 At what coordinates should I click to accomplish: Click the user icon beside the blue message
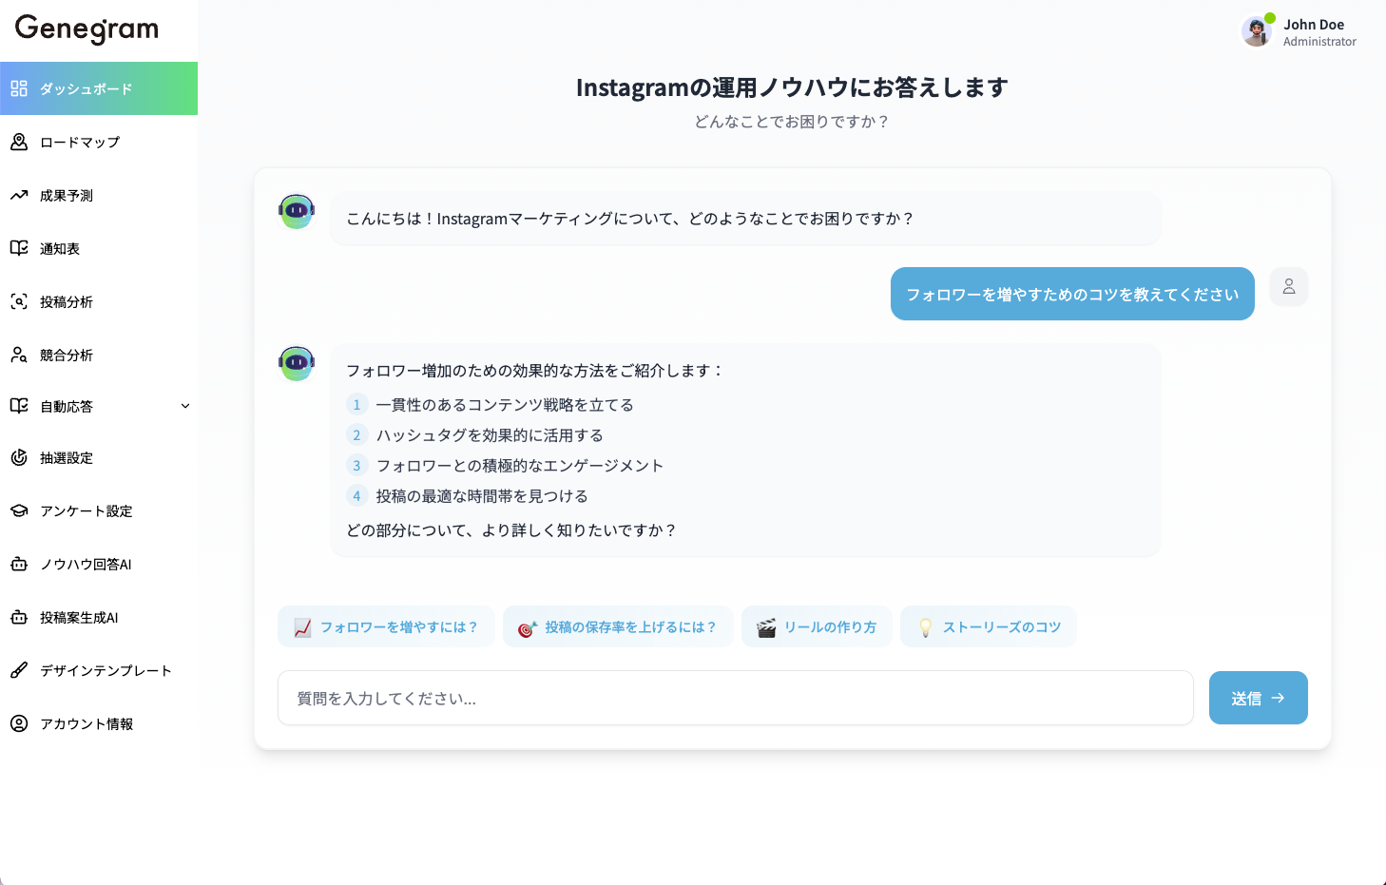tap(1288, 286)
